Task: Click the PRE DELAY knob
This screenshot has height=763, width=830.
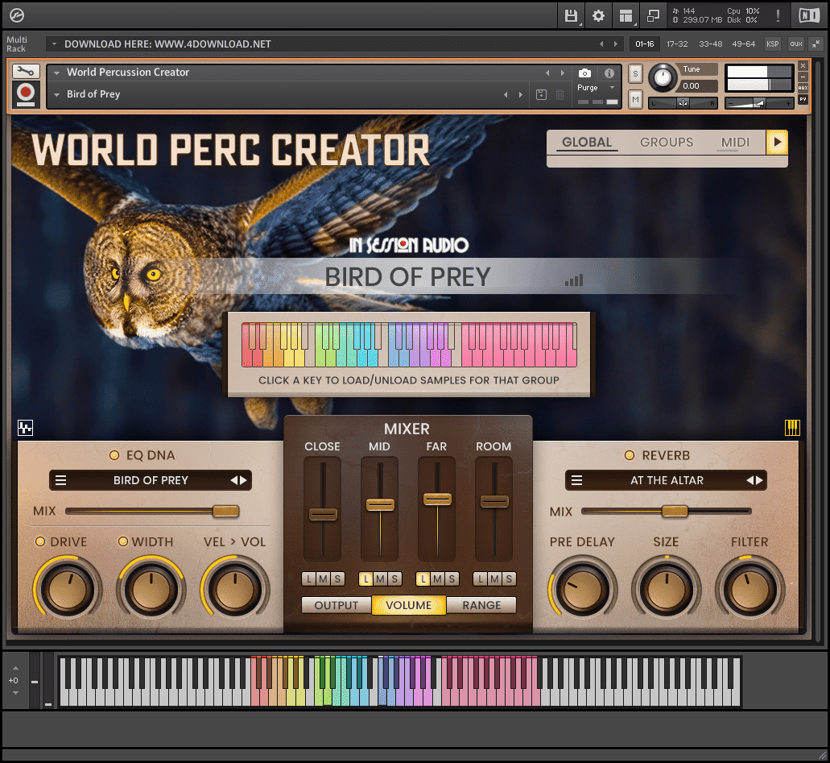Action: click(582, 589)
